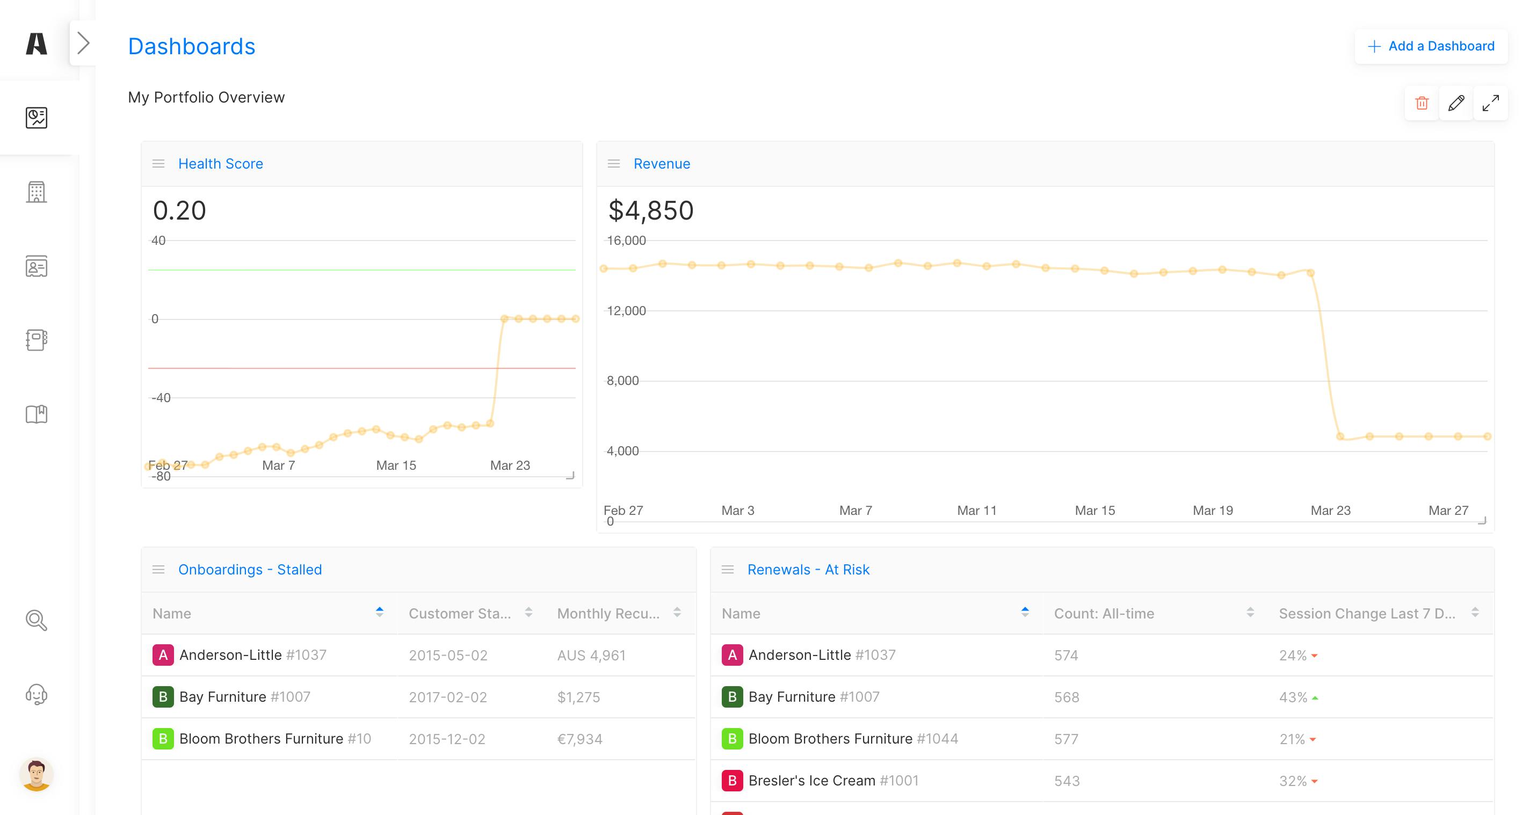Open the Dashboards sidebar icon
The width and height of the screenshot is (1537, 815).
click(x=37, y=118)
